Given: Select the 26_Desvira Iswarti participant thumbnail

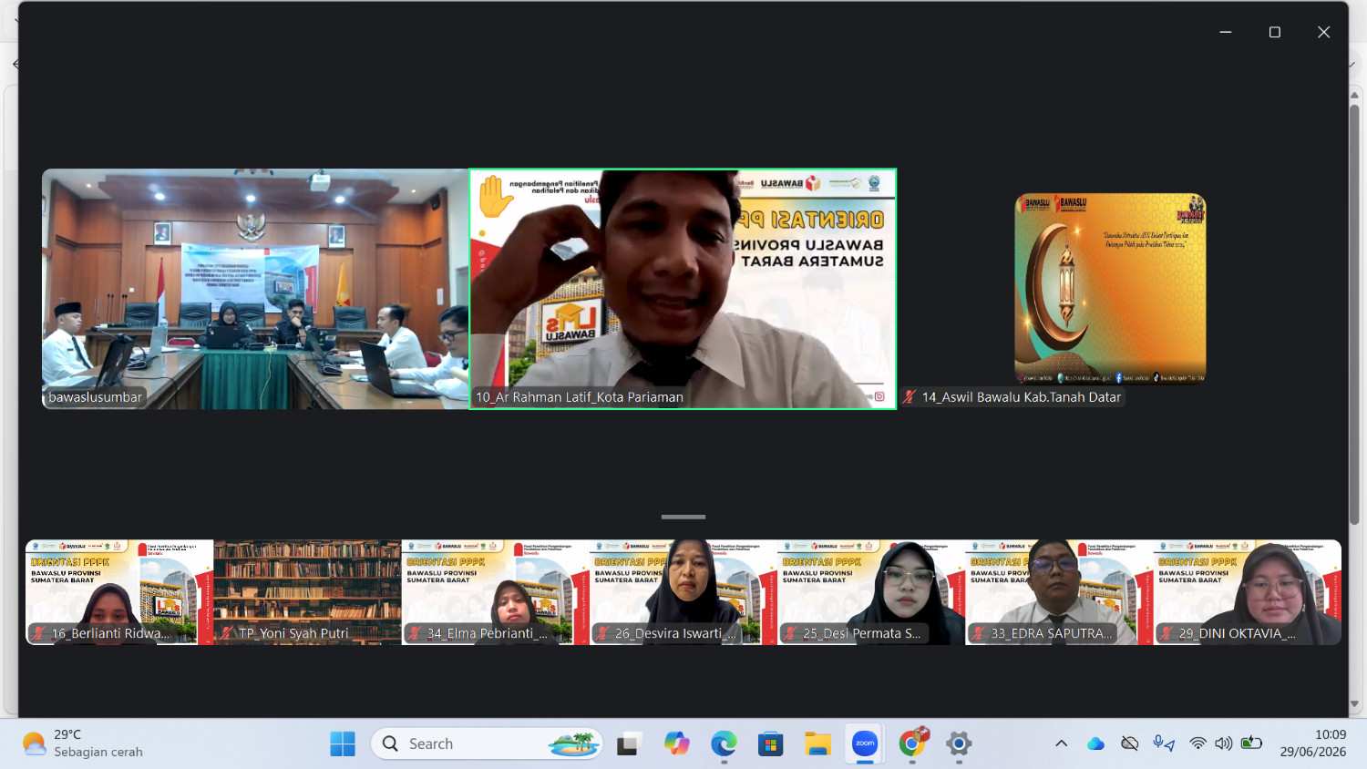Looking at the screenshot, I should [x=683, y=592].
